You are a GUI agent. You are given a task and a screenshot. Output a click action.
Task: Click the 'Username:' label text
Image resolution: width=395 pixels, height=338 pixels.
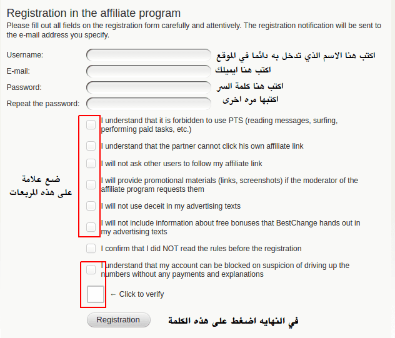point(25,55)
